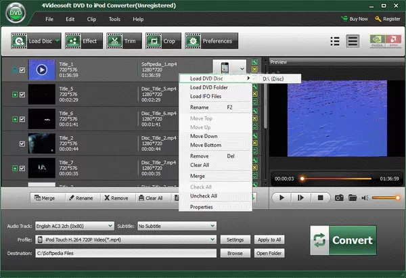Select Move Down in the context menu
This screenshot has width=406, height=278.
pyautogui.click(x=205, y=136)
